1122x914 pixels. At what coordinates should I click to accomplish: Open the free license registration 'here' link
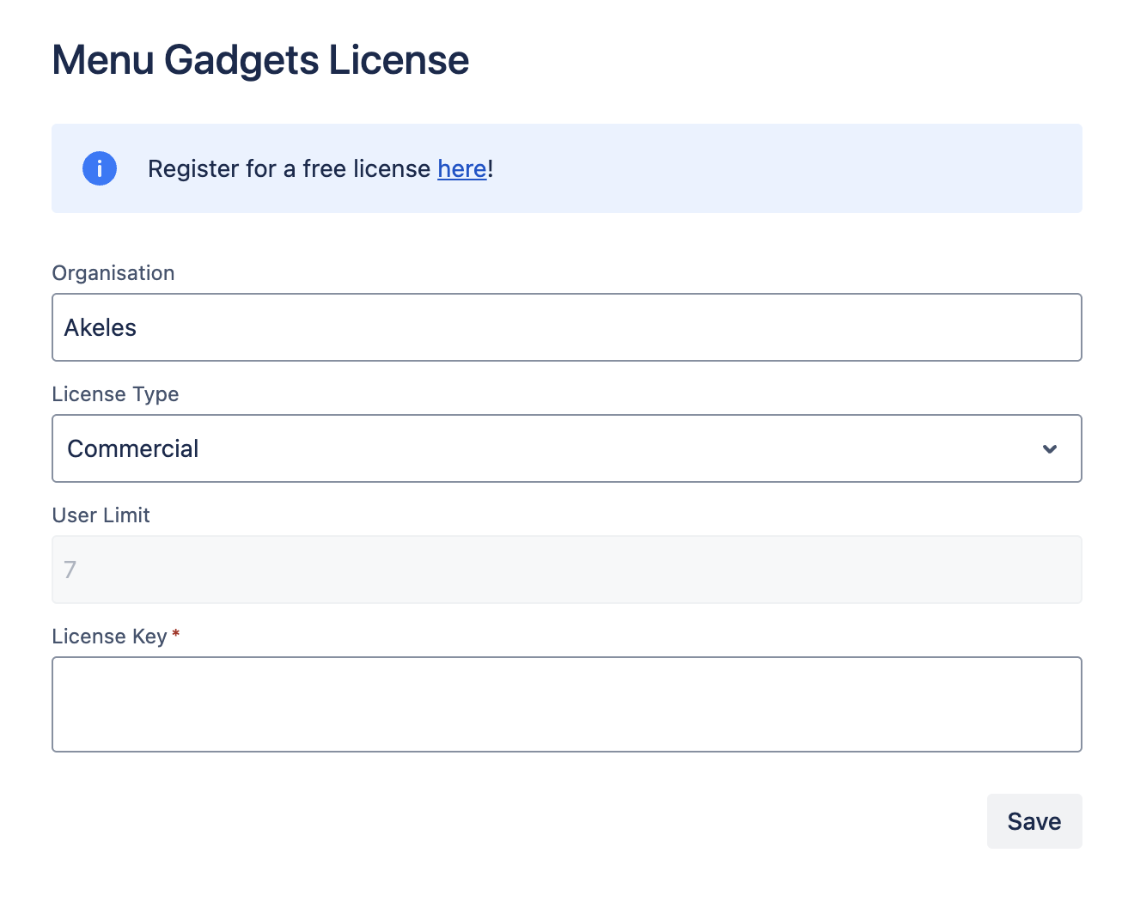(461, 168)
